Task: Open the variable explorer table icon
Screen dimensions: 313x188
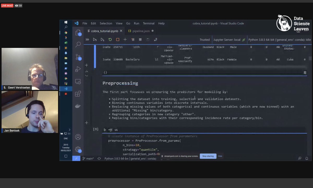Action: coord(140,40)
